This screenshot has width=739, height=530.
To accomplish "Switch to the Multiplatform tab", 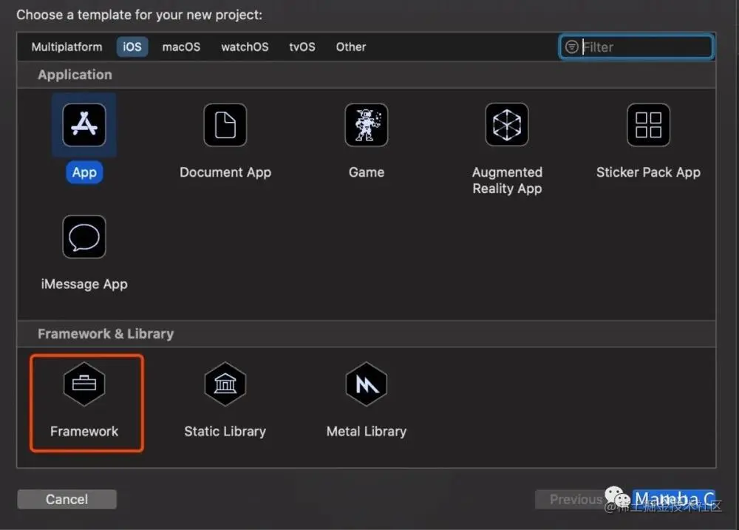I will coord(67,47).
